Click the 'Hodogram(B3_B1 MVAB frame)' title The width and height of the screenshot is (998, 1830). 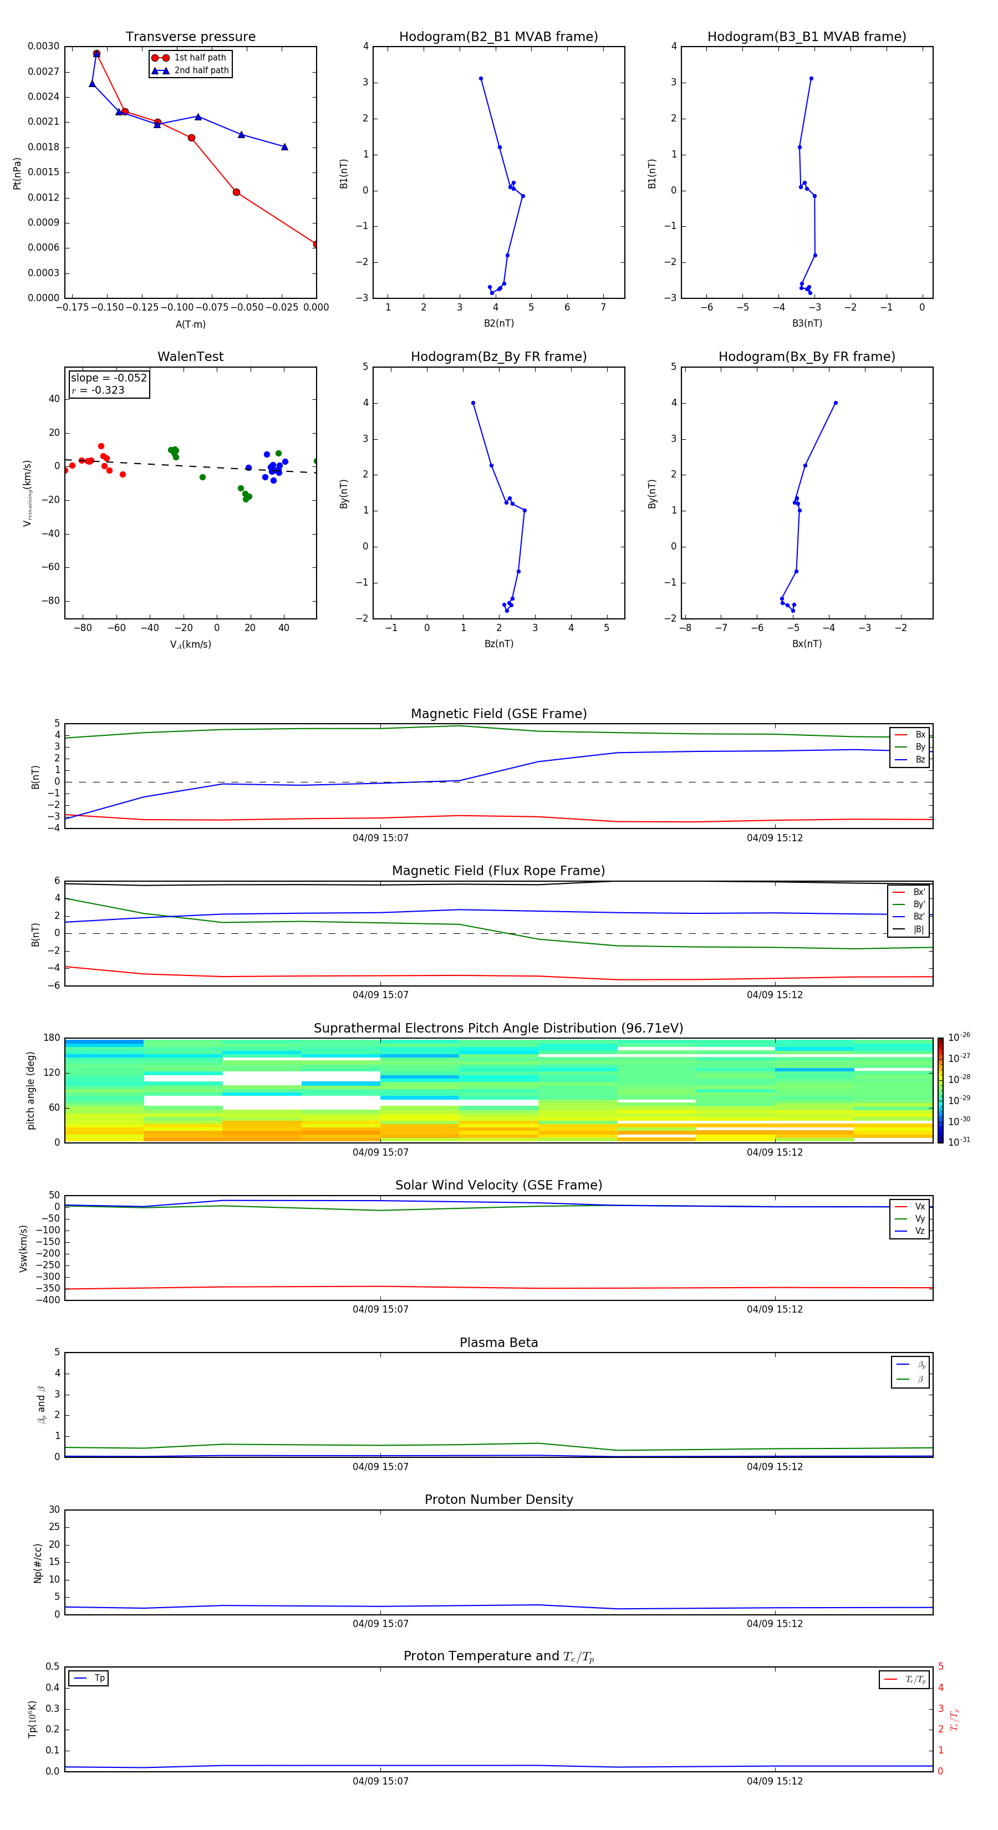[807, 37]
